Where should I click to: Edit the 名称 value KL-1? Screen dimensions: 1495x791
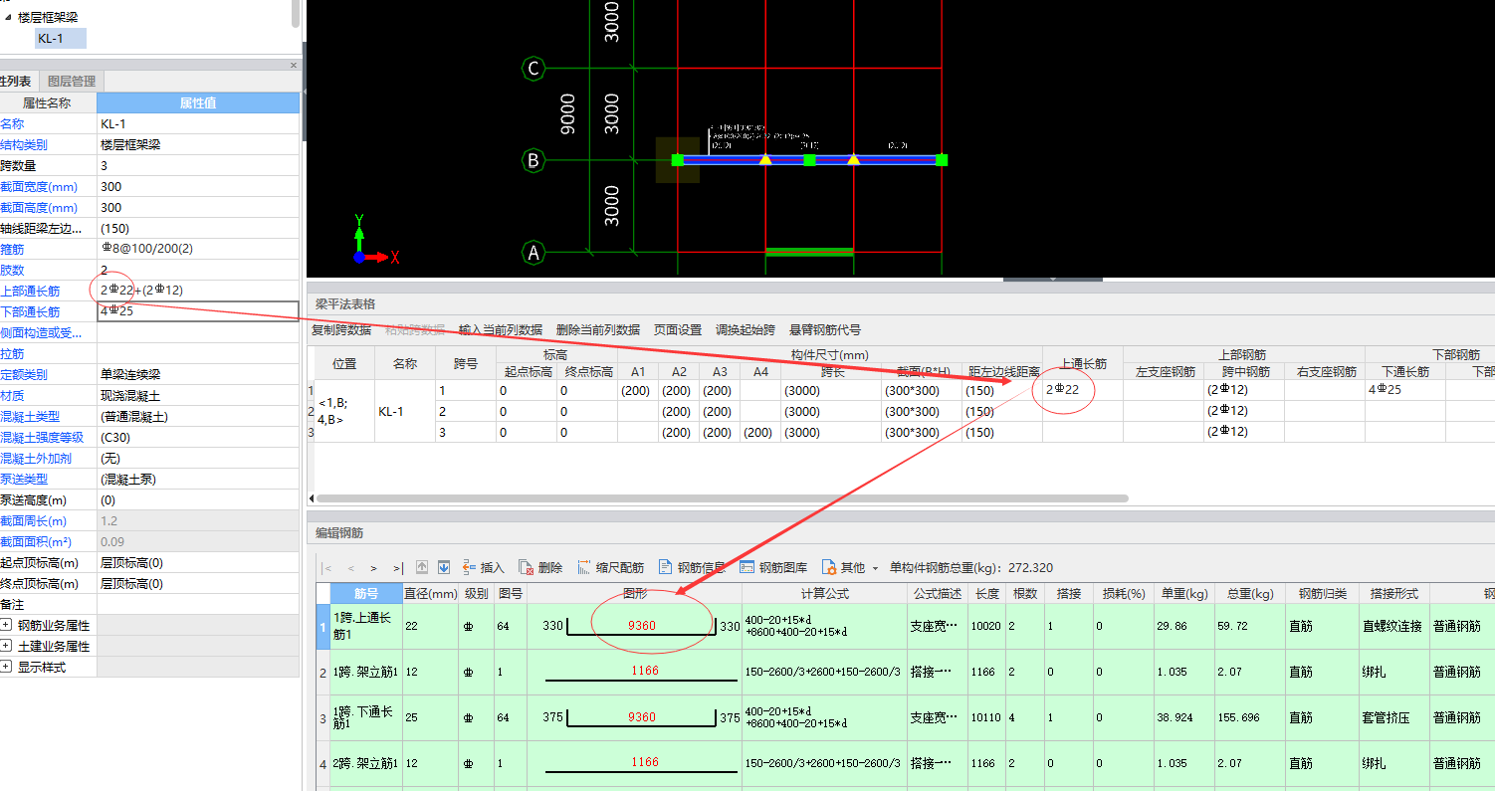198,124
